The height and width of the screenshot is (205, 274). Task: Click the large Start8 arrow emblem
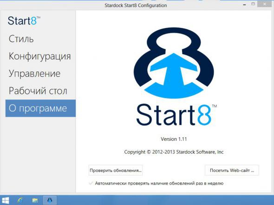pos(174,63)
